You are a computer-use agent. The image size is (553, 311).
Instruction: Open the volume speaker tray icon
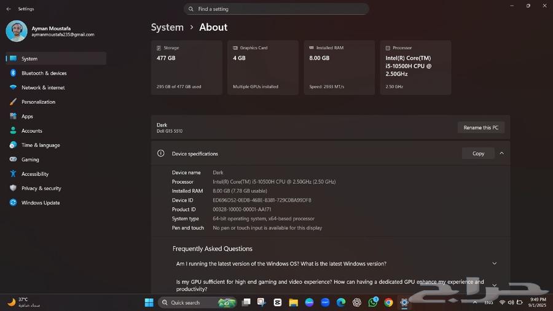point(511,302)
